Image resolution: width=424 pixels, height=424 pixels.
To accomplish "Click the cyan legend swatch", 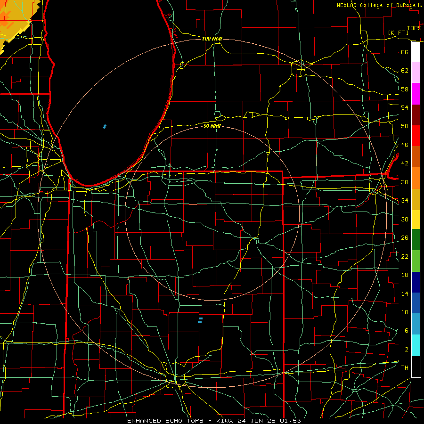I will pos(416,345).
